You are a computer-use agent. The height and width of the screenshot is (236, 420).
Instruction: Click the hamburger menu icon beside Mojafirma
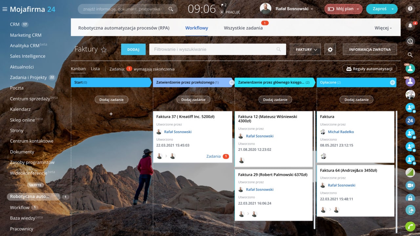pyautogui.click(x=5, y=9)
